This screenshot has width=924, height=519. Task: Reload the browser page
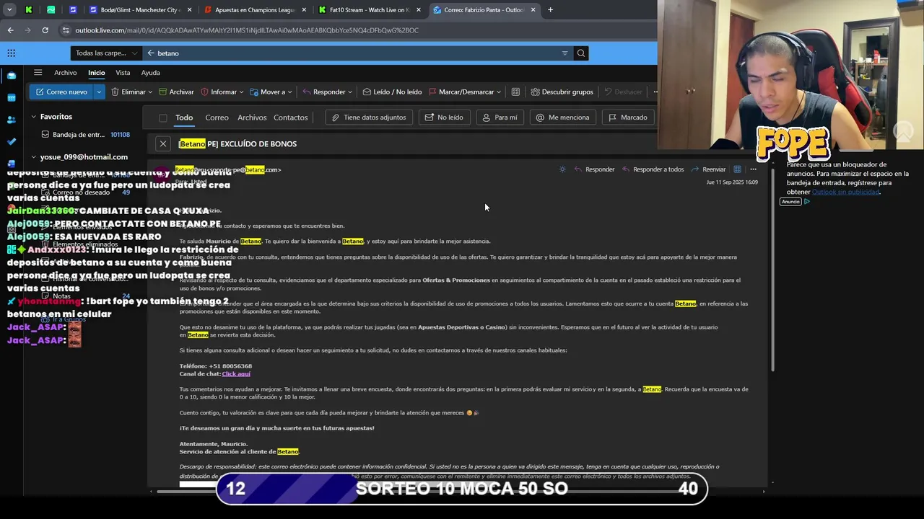45,30
